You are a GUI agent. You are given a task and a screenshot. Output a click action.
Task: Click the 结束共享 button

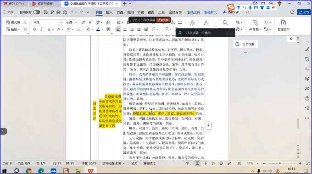coord(163,20)
